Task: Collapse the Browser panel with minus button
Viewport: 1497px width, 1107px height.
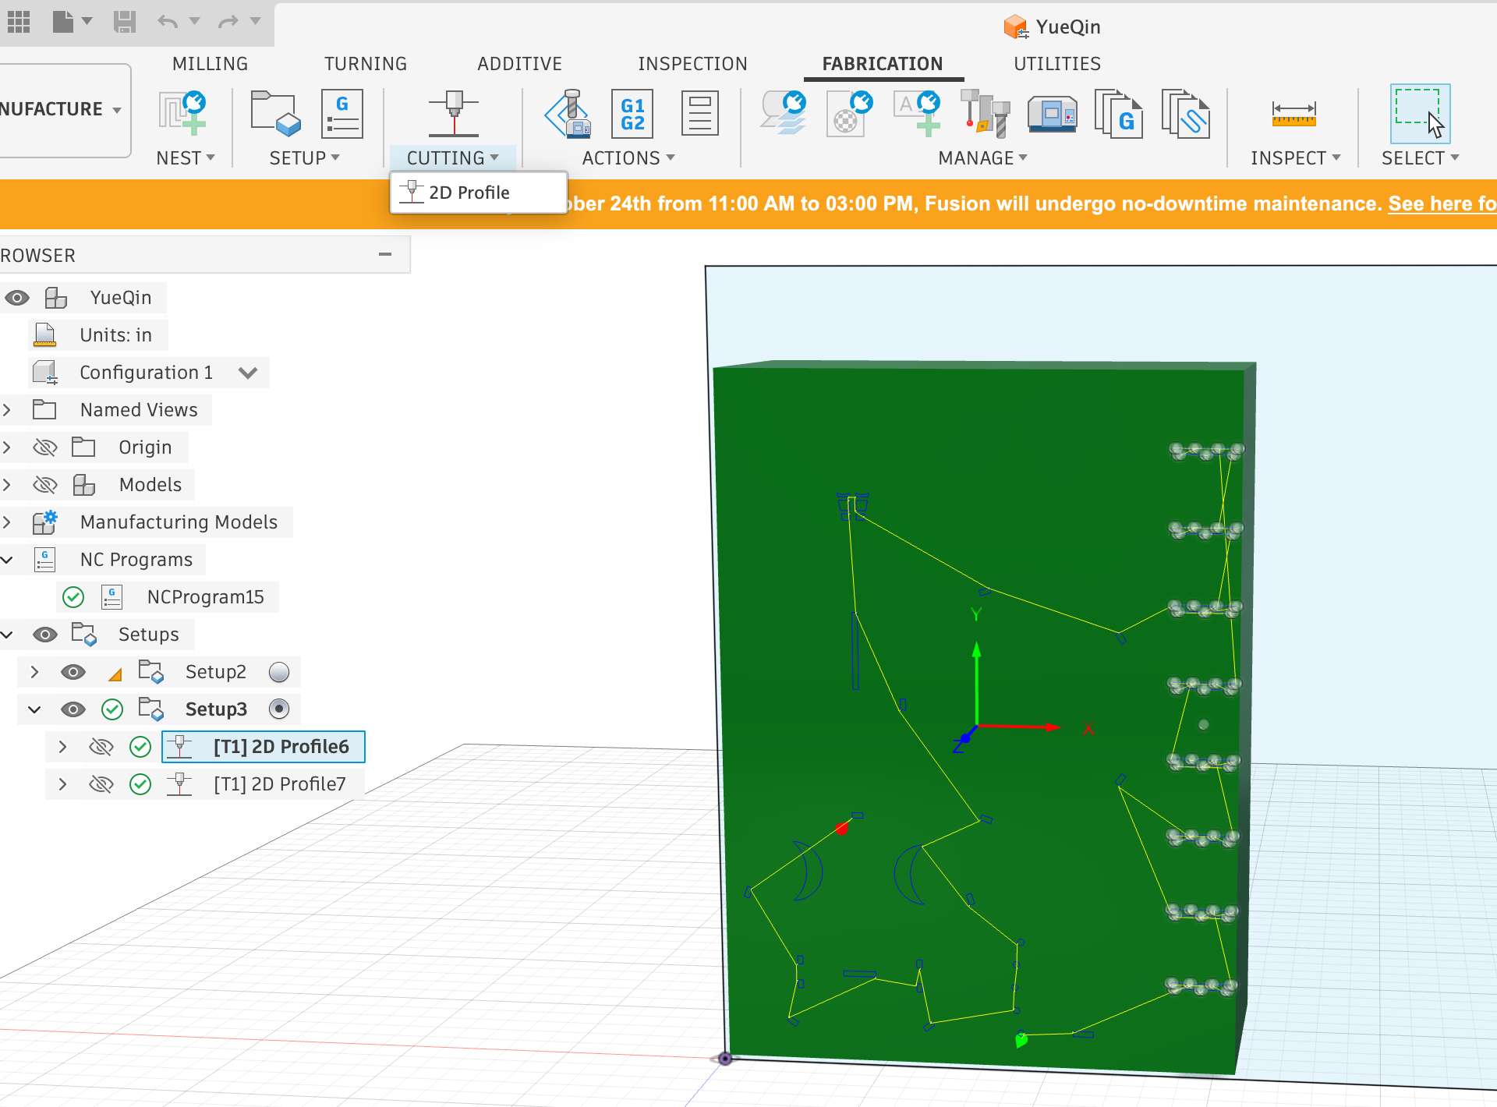Action: 385,255
